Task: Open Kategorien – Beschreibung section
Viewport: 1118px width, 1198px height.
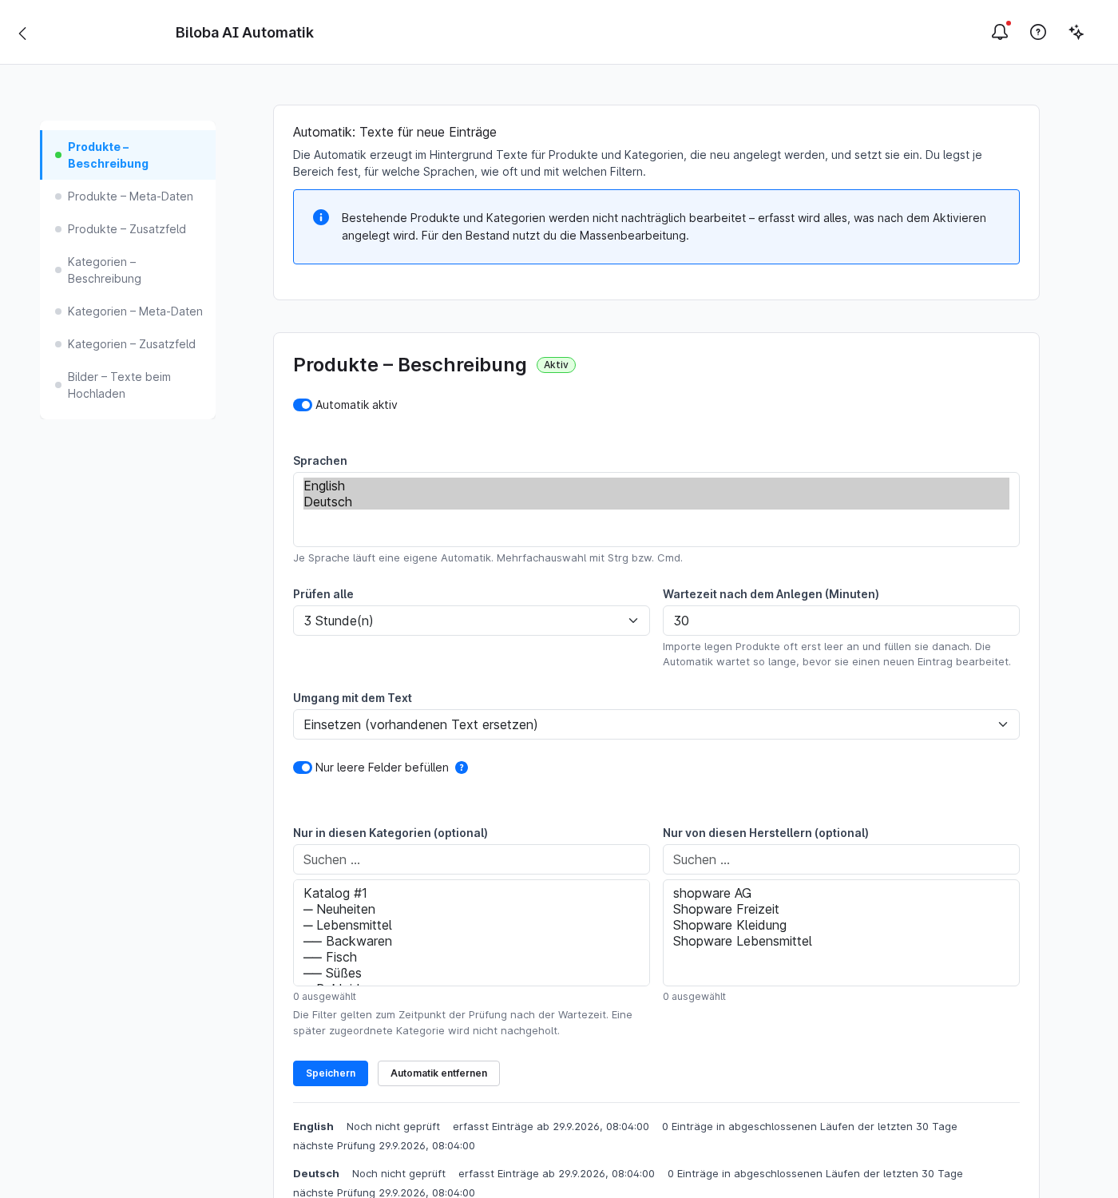Action: 128,270
